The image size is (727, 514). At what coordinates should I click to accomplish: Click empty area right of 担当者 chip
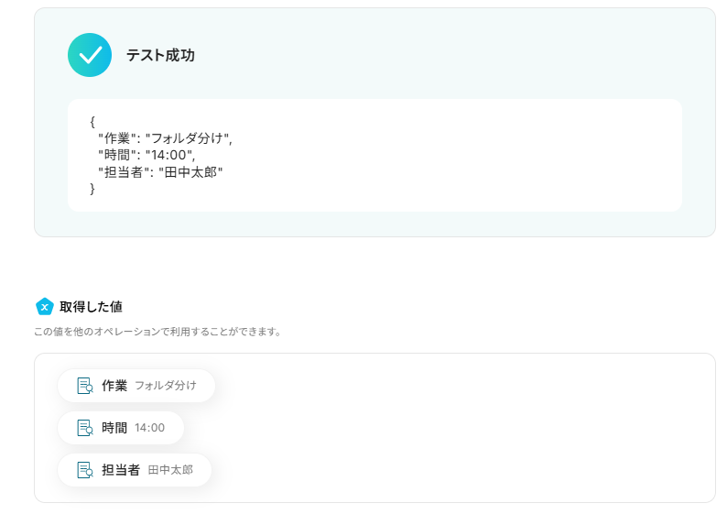[x=458, y=470]
